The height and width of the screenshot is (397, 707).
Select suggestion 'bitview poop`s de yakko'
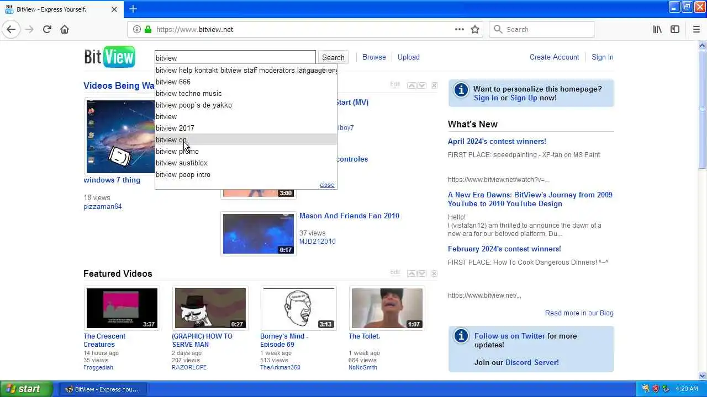pos(246,105)
